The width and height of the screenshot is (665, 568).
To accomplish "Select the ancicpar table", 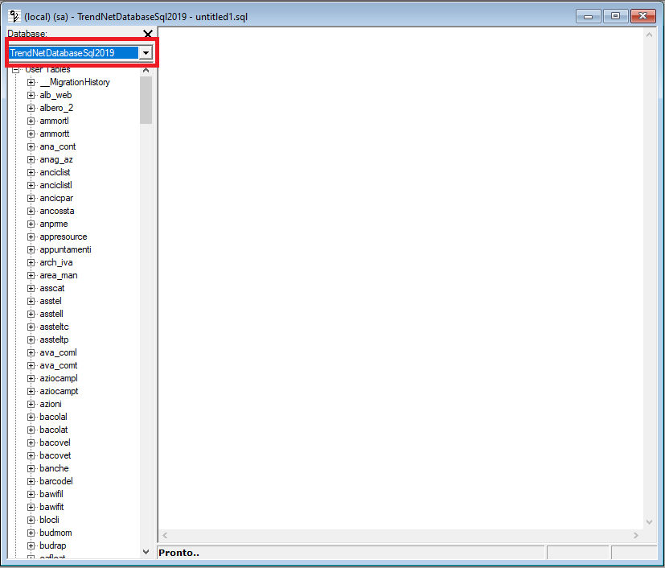I will pyautogui.click(x=56, y=198).
